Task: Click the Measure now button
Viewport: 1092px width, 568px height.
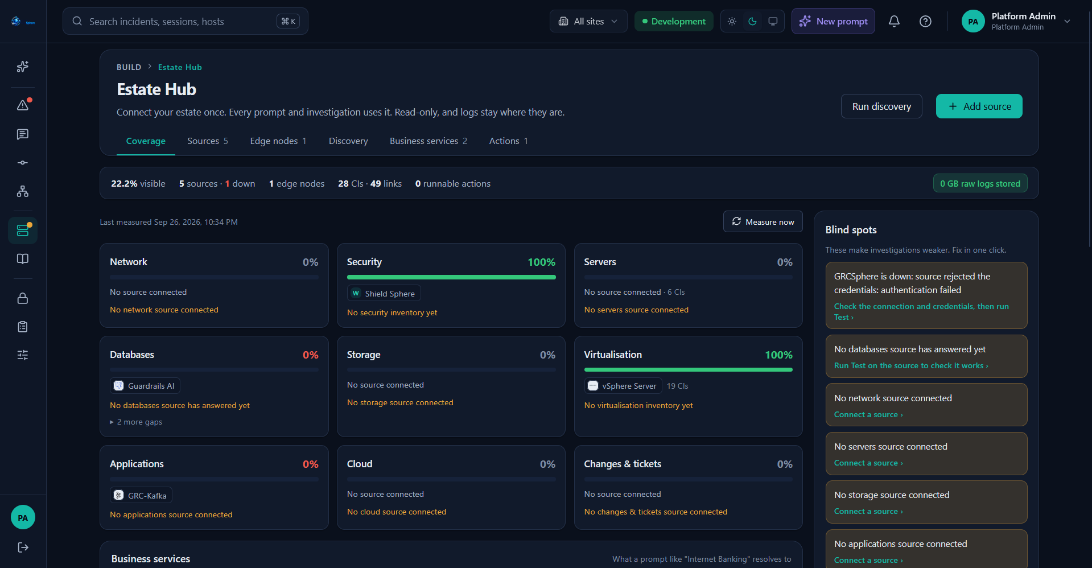Action: (763, 222)
